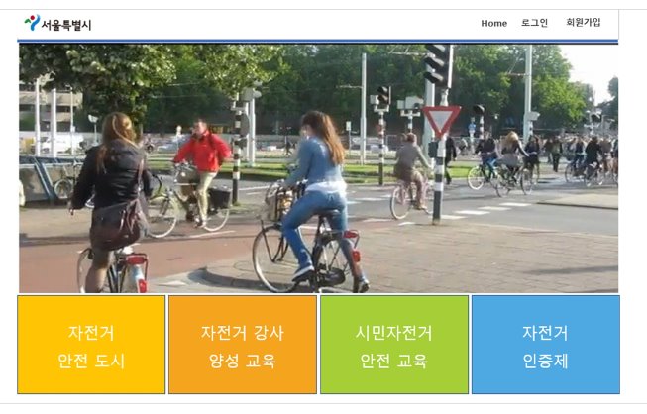This screenshot has height=414, width=647.
Task: Open the Home menu item
Action: coord(493,24)
